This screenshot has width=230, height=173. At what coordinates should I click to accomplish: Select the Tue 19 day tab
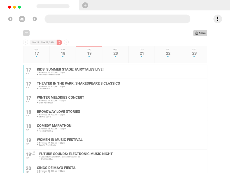(89, 54)
